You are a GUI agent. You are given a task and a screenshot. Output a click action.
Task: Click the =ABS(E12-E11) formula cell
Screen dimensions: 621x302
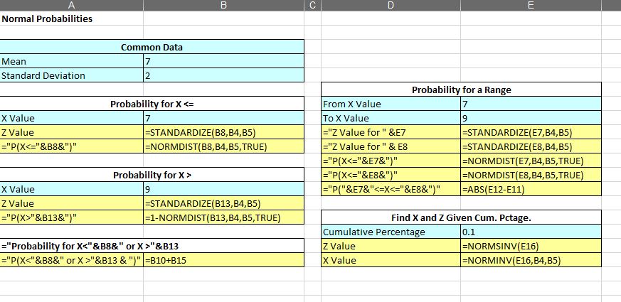click(x=531, y=189)
